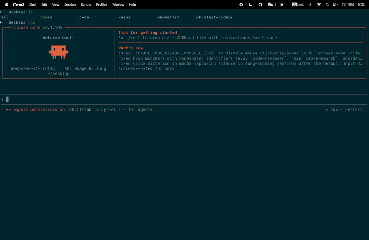
Task: Open the View menu
Action: pyautogui.click(x=55, y=5)
